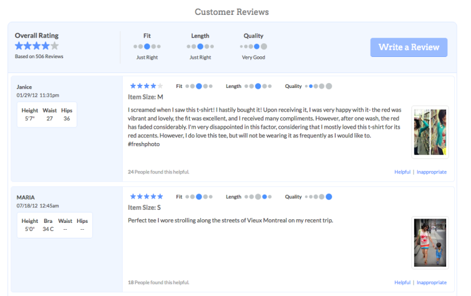Mark Janice's review as Helpful

click(402, 172)
